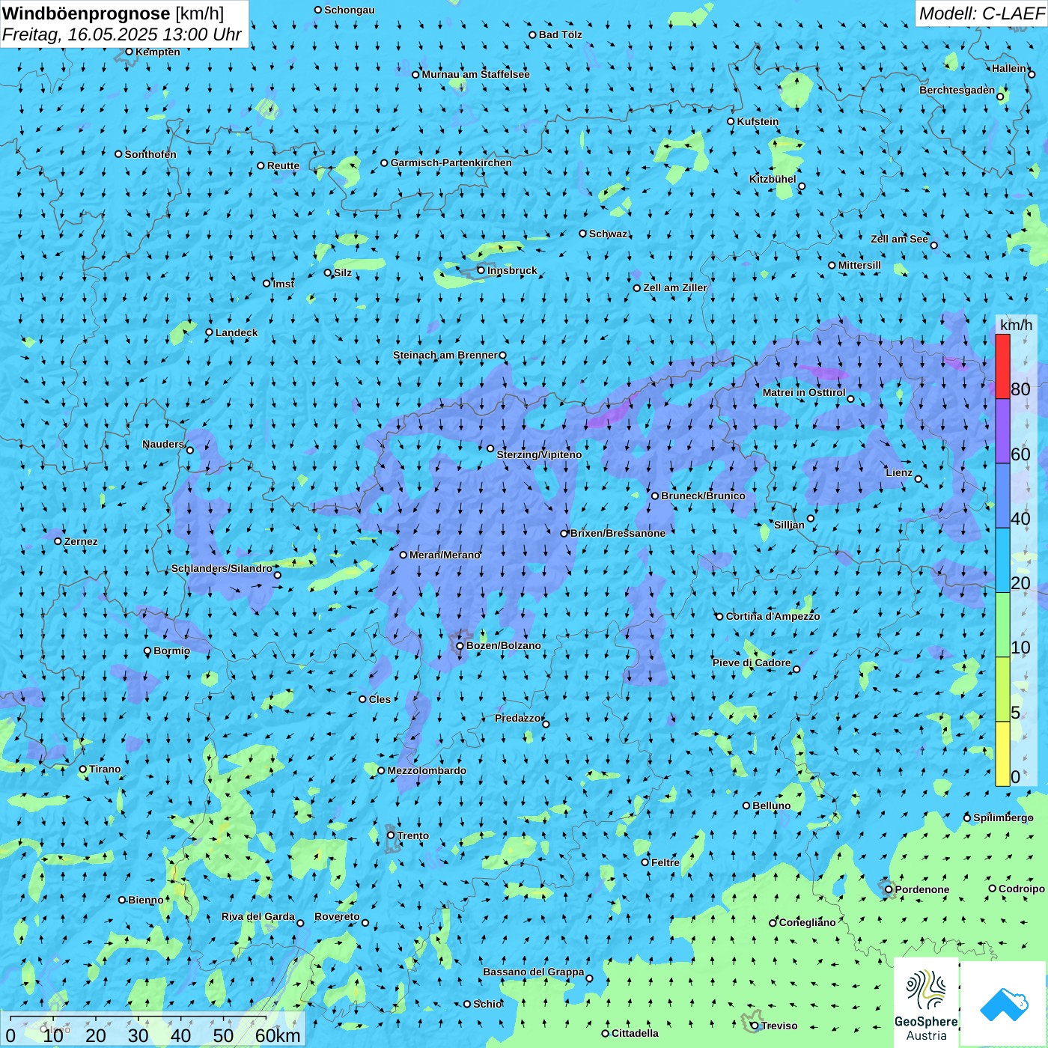Screen dimensions: 1048x1048
Task: Click the Brixen/Bressanone label
Action: (618, 533)
